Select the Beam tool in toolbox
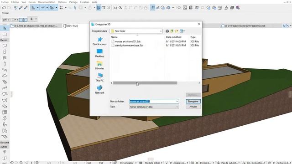292x164 pixels. pos(5,70)
